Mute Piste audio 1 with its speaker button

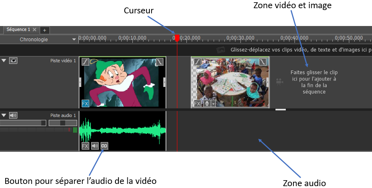pos(13,115)
